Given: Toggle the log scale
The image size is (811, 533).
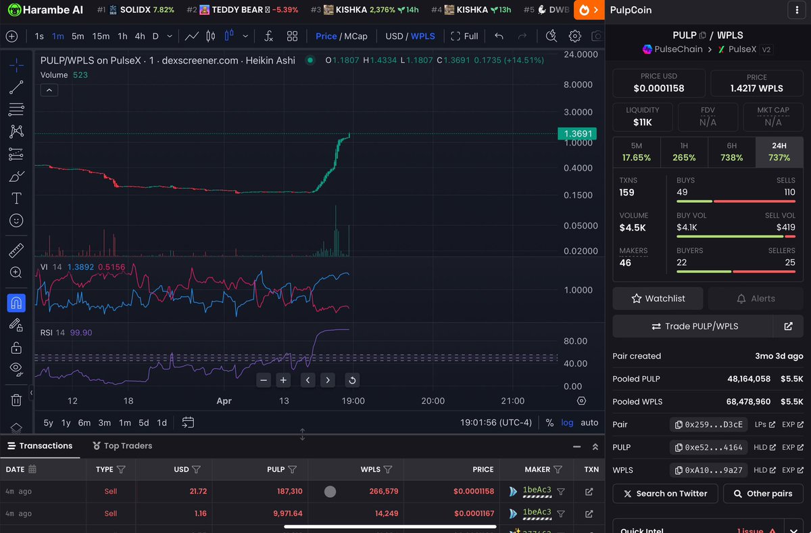Looking at the screenshot, I should 567,422.
